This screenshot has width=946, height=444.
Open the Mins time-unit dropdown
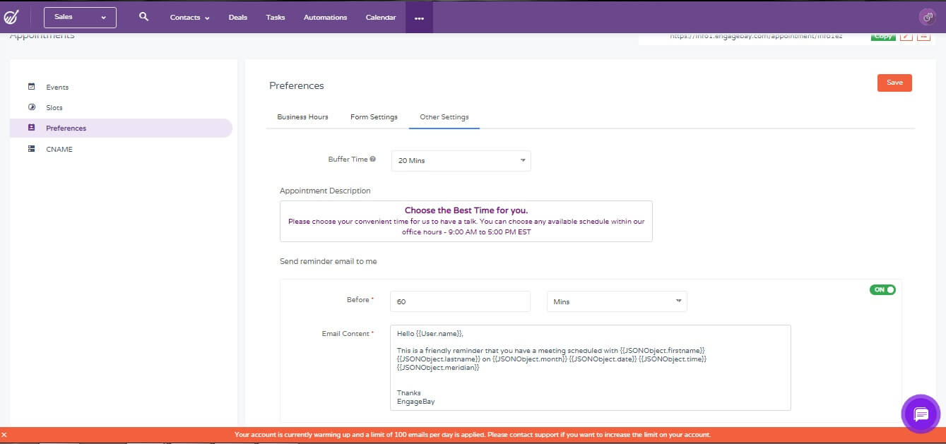(x=615, y=301)
